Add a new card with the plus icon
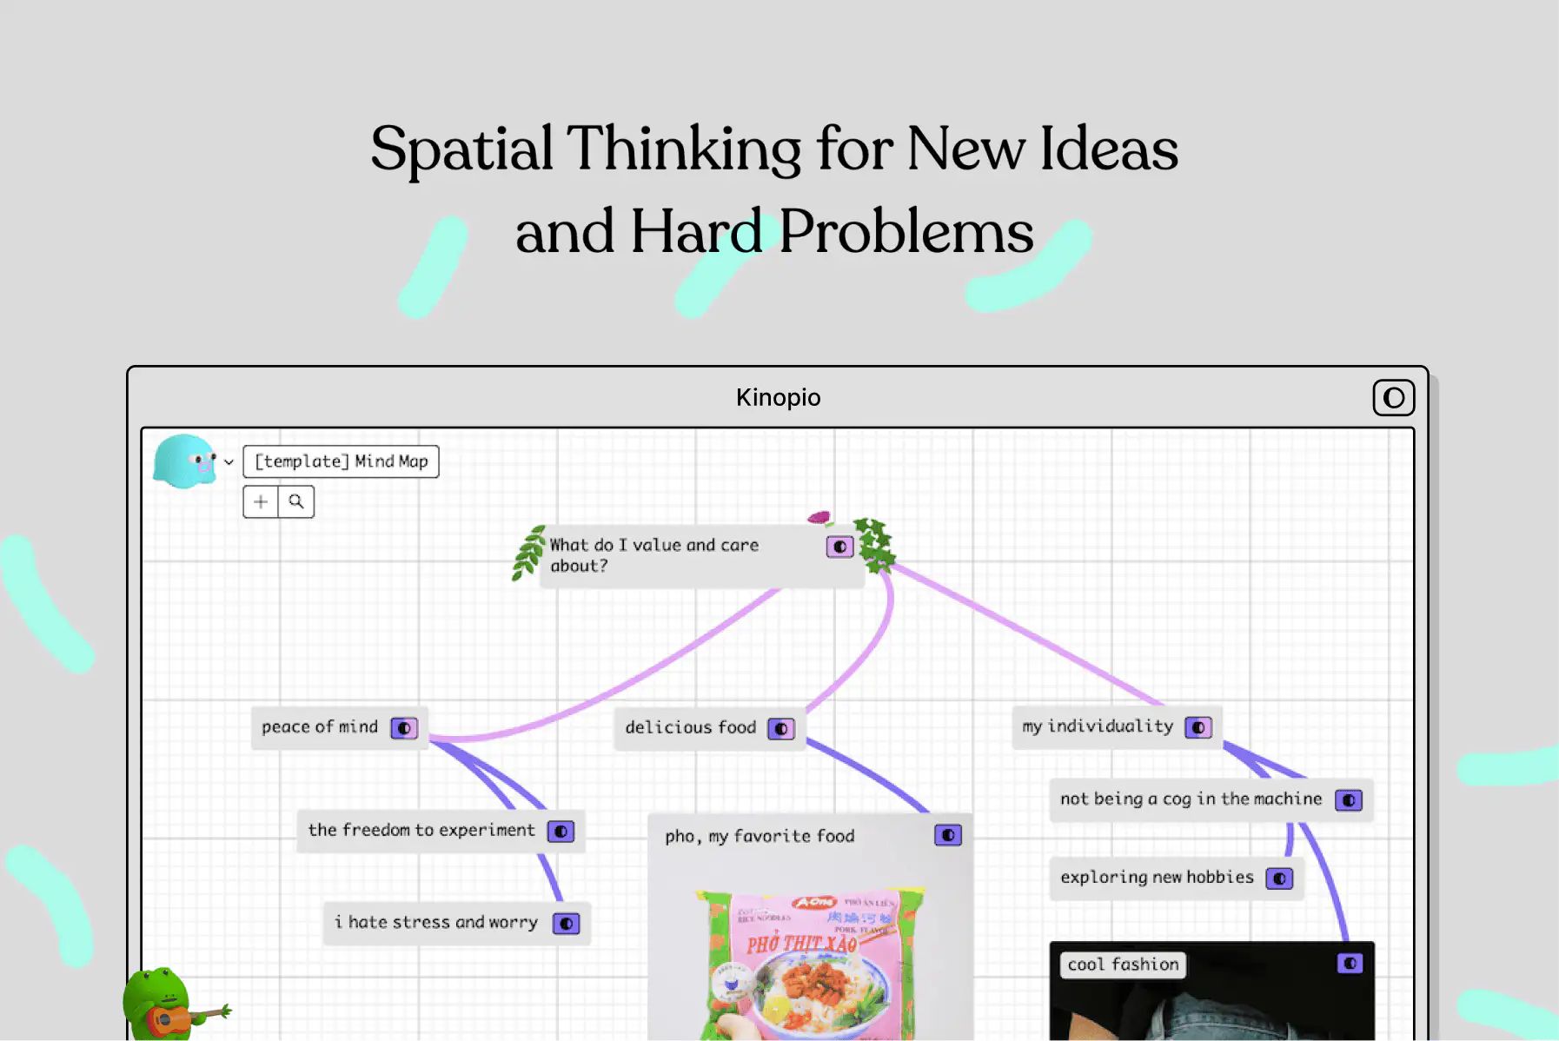 click(260, 501)
